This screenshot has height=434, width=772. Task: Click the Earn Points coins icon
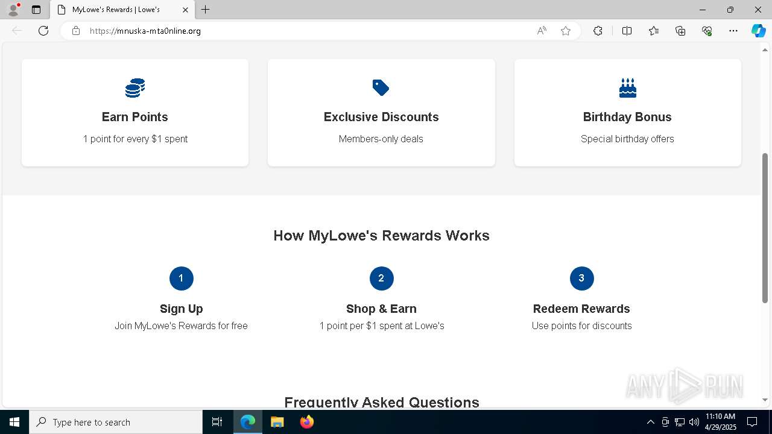pyautogui.click(x=135, y=88)
